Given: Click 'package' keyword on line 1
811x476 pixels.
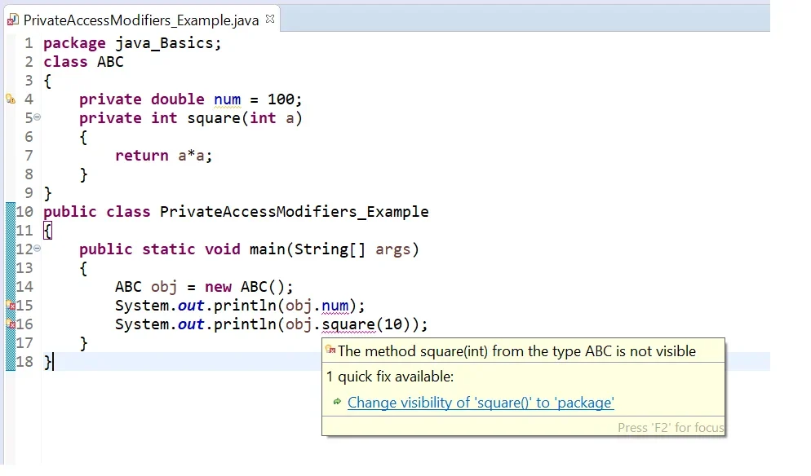Looking at the screenshot, I should 74,43.
